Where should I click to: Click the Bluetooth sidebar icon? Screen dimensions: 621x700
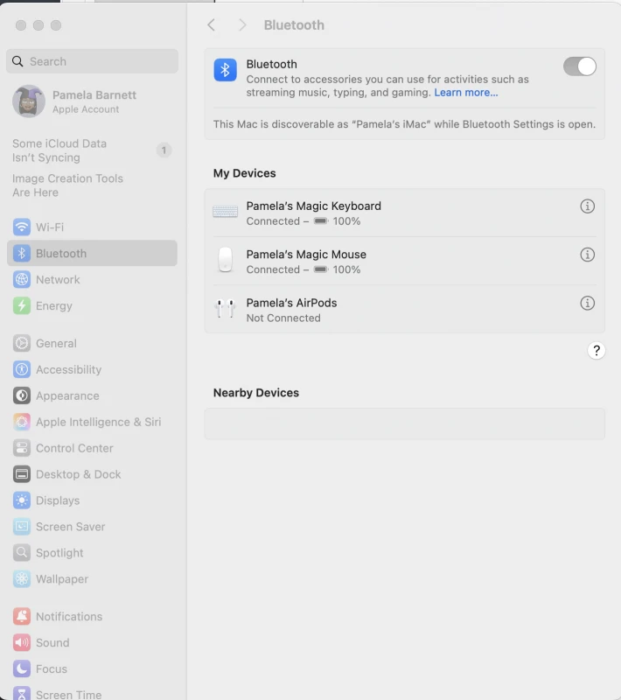(x=21, y=254)
